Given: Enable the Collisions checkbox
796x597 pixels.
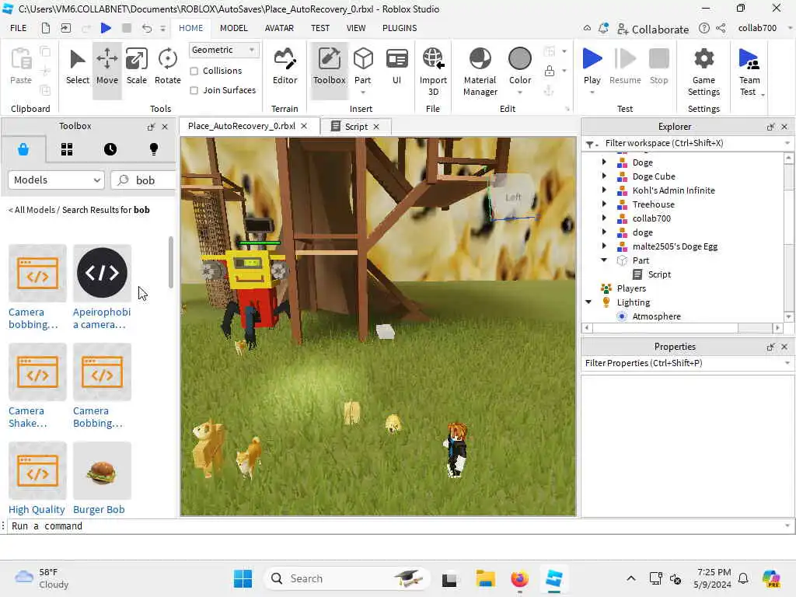Looking at the screenshot, I should (x=194, y=71).
